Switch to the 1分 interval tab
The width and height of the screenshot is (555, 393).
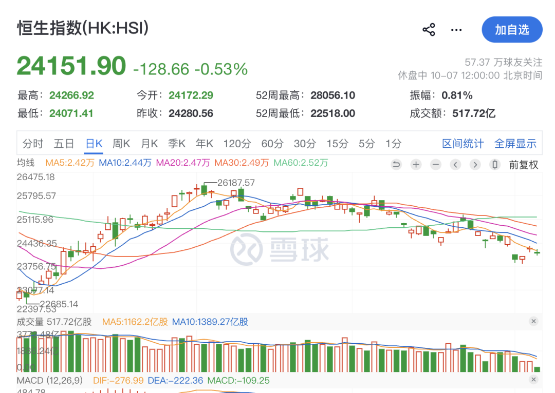click(393, 144)
